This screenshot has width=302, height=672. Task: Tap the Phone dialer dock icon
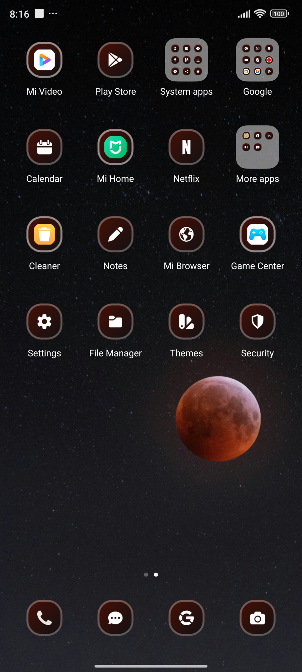click(44, 618)
